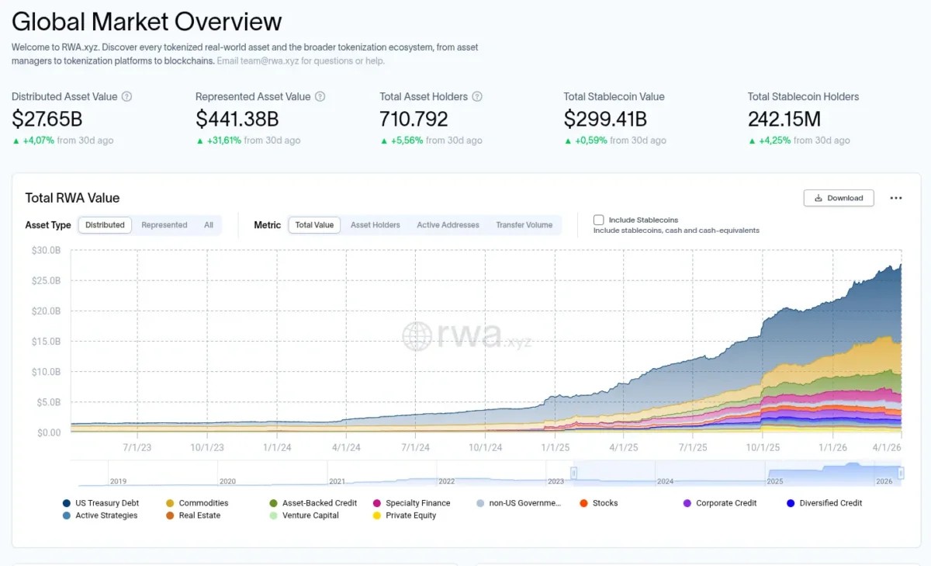Image resolution: width=931 pixels, height=566 pixels.
Task: Click 2021 on the mini timeline
Action: pyautogui.click(x=337, y=481)
